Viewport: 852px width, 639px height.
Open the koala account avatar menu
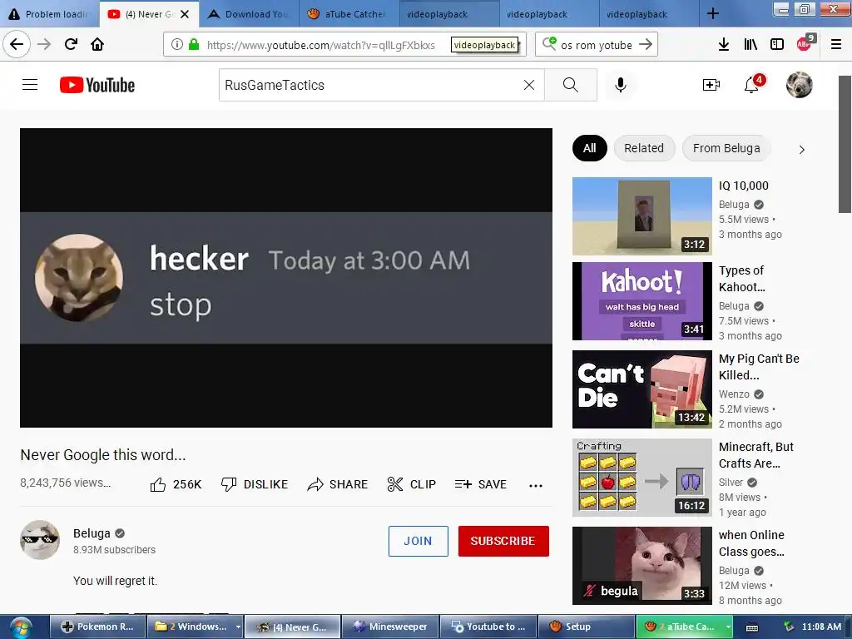pyautogui.click(x=800, y=85)
